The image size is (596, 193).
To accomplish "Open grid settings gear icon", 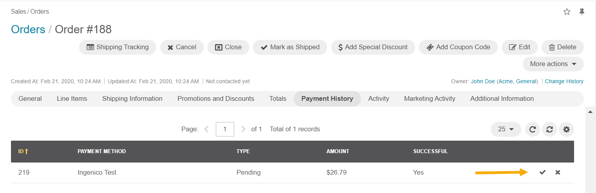I will (x=566, y=129).
